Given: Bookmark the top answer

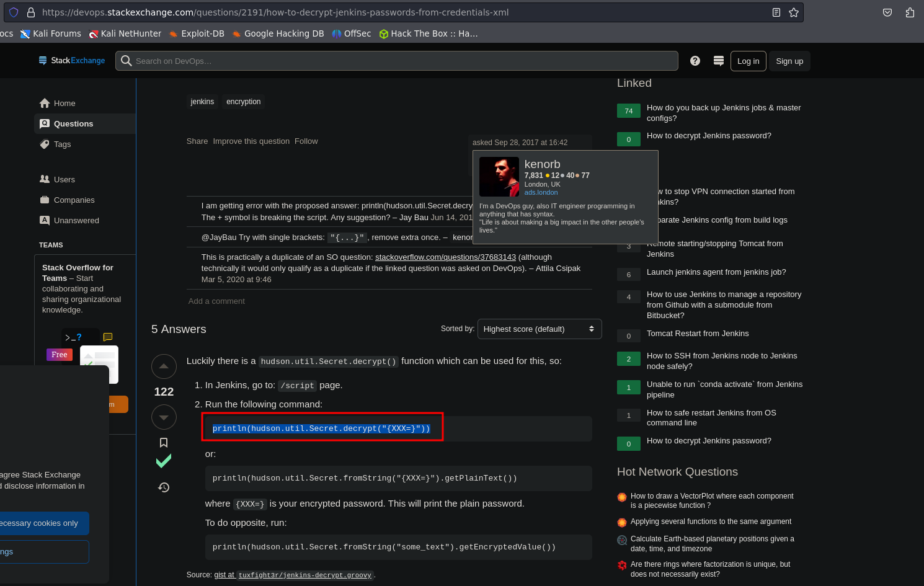Looking at the screenshot, I should click(164, 442).
